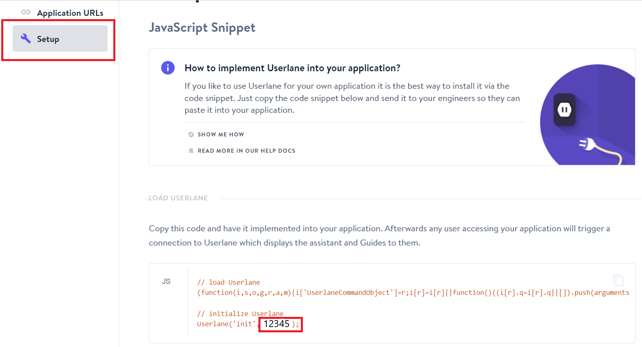Click the 'How to implement Userlane' heading
This screenshot has height=347, width=642.
pos(292,68)
